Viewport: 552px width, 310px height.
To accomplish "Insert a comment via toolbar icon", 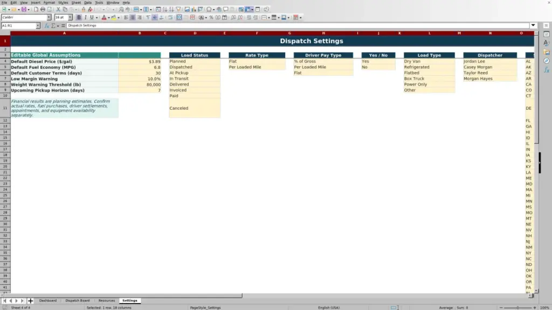I will [226, 10].
